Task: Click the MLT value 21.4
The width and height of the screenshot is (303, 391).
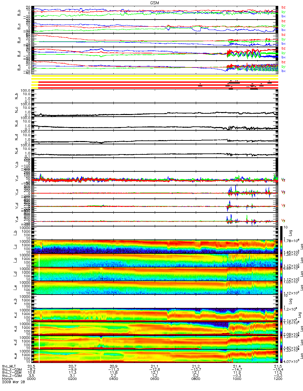Action: pos(237,367)
